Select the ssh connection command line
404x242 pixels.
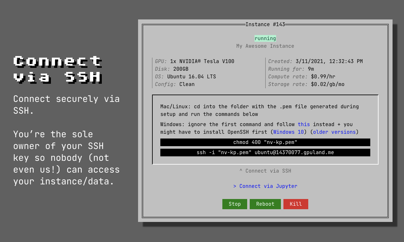tap(265, 152)
